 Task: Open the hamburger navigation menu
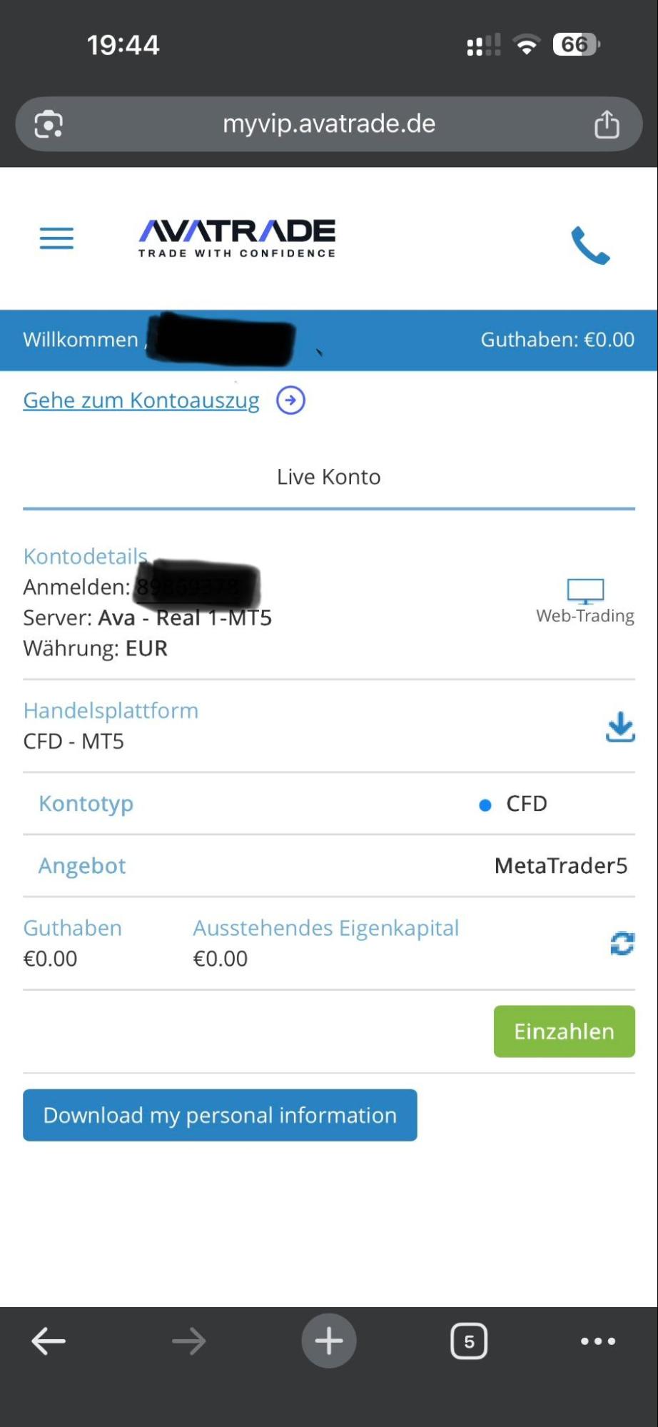point(56,238)
